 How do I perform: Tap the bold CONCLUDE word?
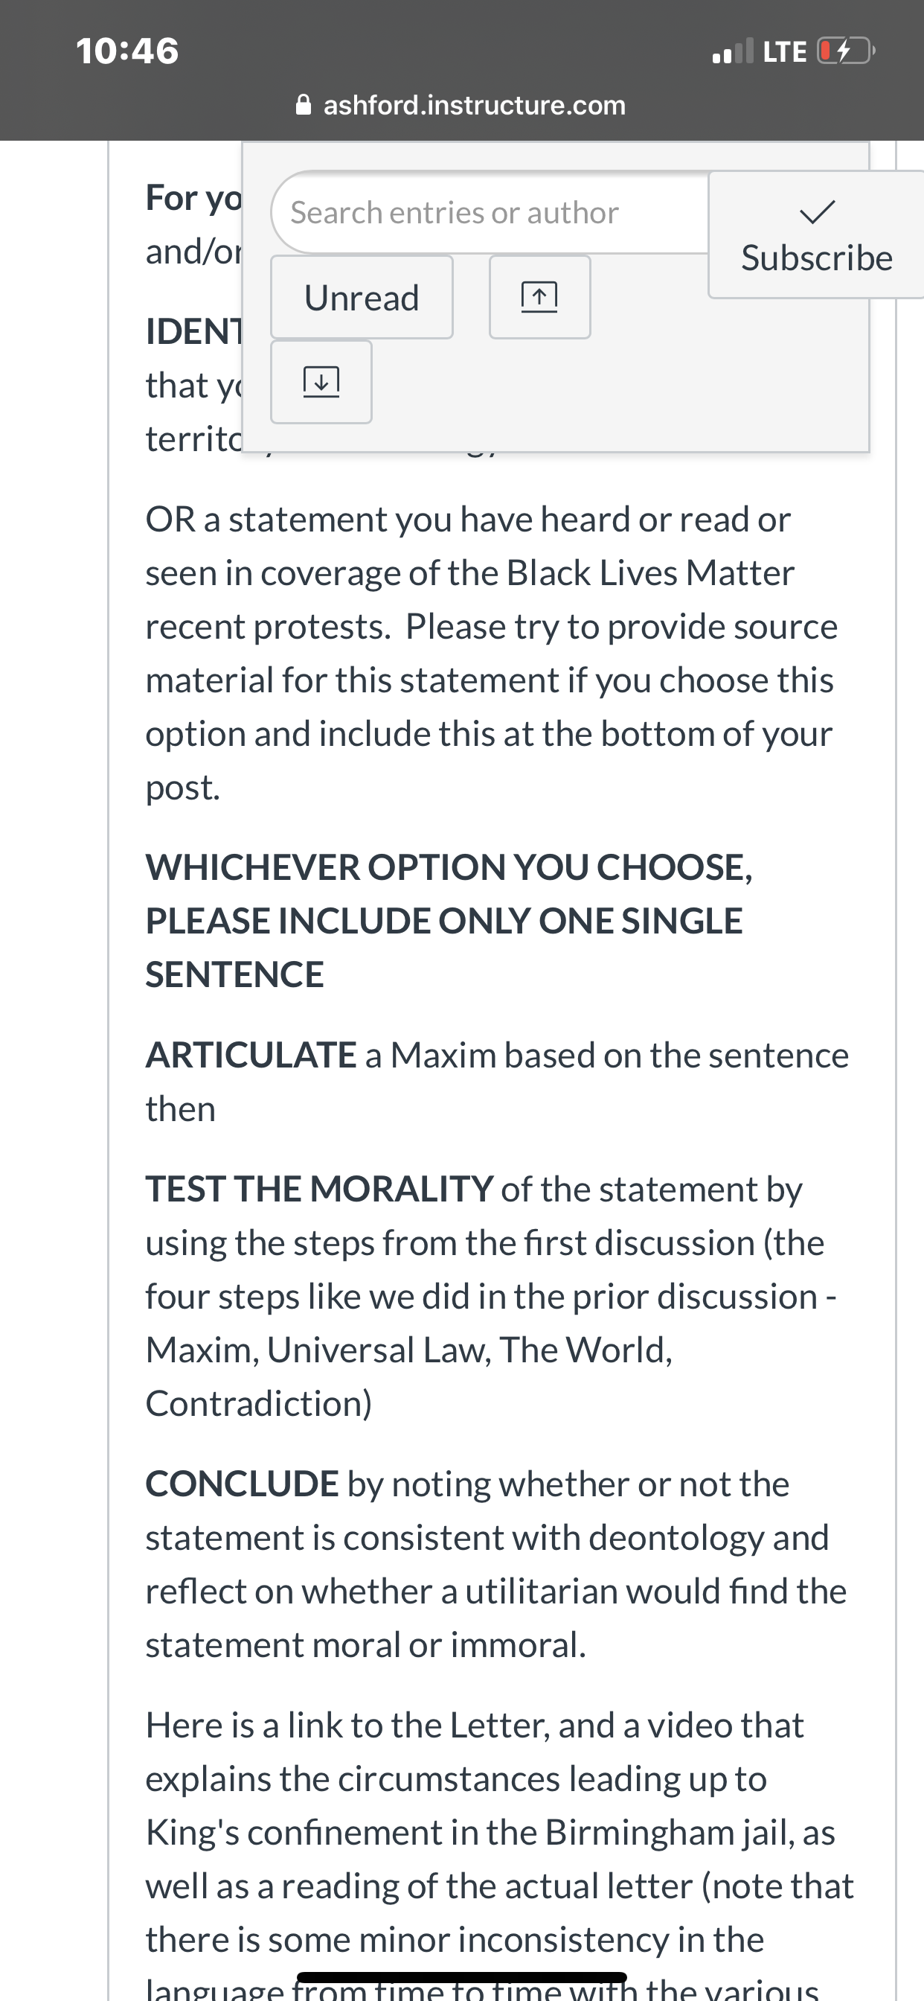tap(243, 1484)
